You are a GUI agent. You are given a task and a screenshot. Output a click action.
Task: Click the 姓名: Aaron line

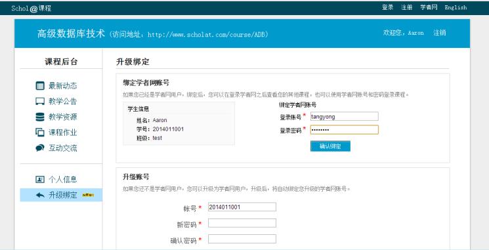(x=152, y=120)
